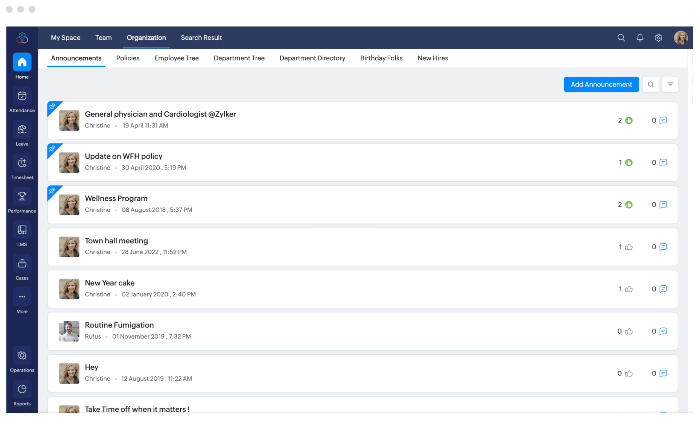Open the announcements filter dropdown
The image size is (699, 426).
(x=670, y=84)
